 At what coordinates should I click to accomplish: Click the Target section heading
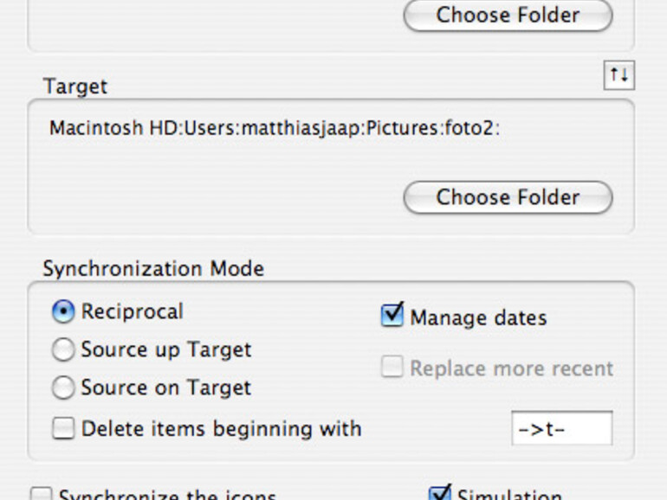click(x=75, y=87)
